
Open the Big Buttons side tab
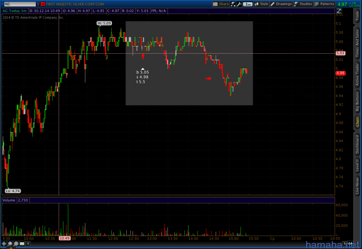pyautogui.click(x=357, y=101)
